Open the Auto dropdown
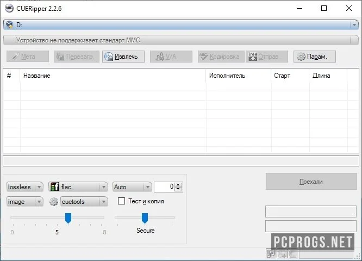 point(132,187)
